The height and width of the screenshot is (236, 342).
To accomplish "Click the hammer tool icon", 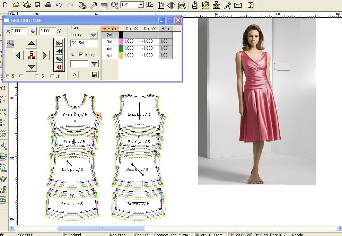I will click(93, 5).
